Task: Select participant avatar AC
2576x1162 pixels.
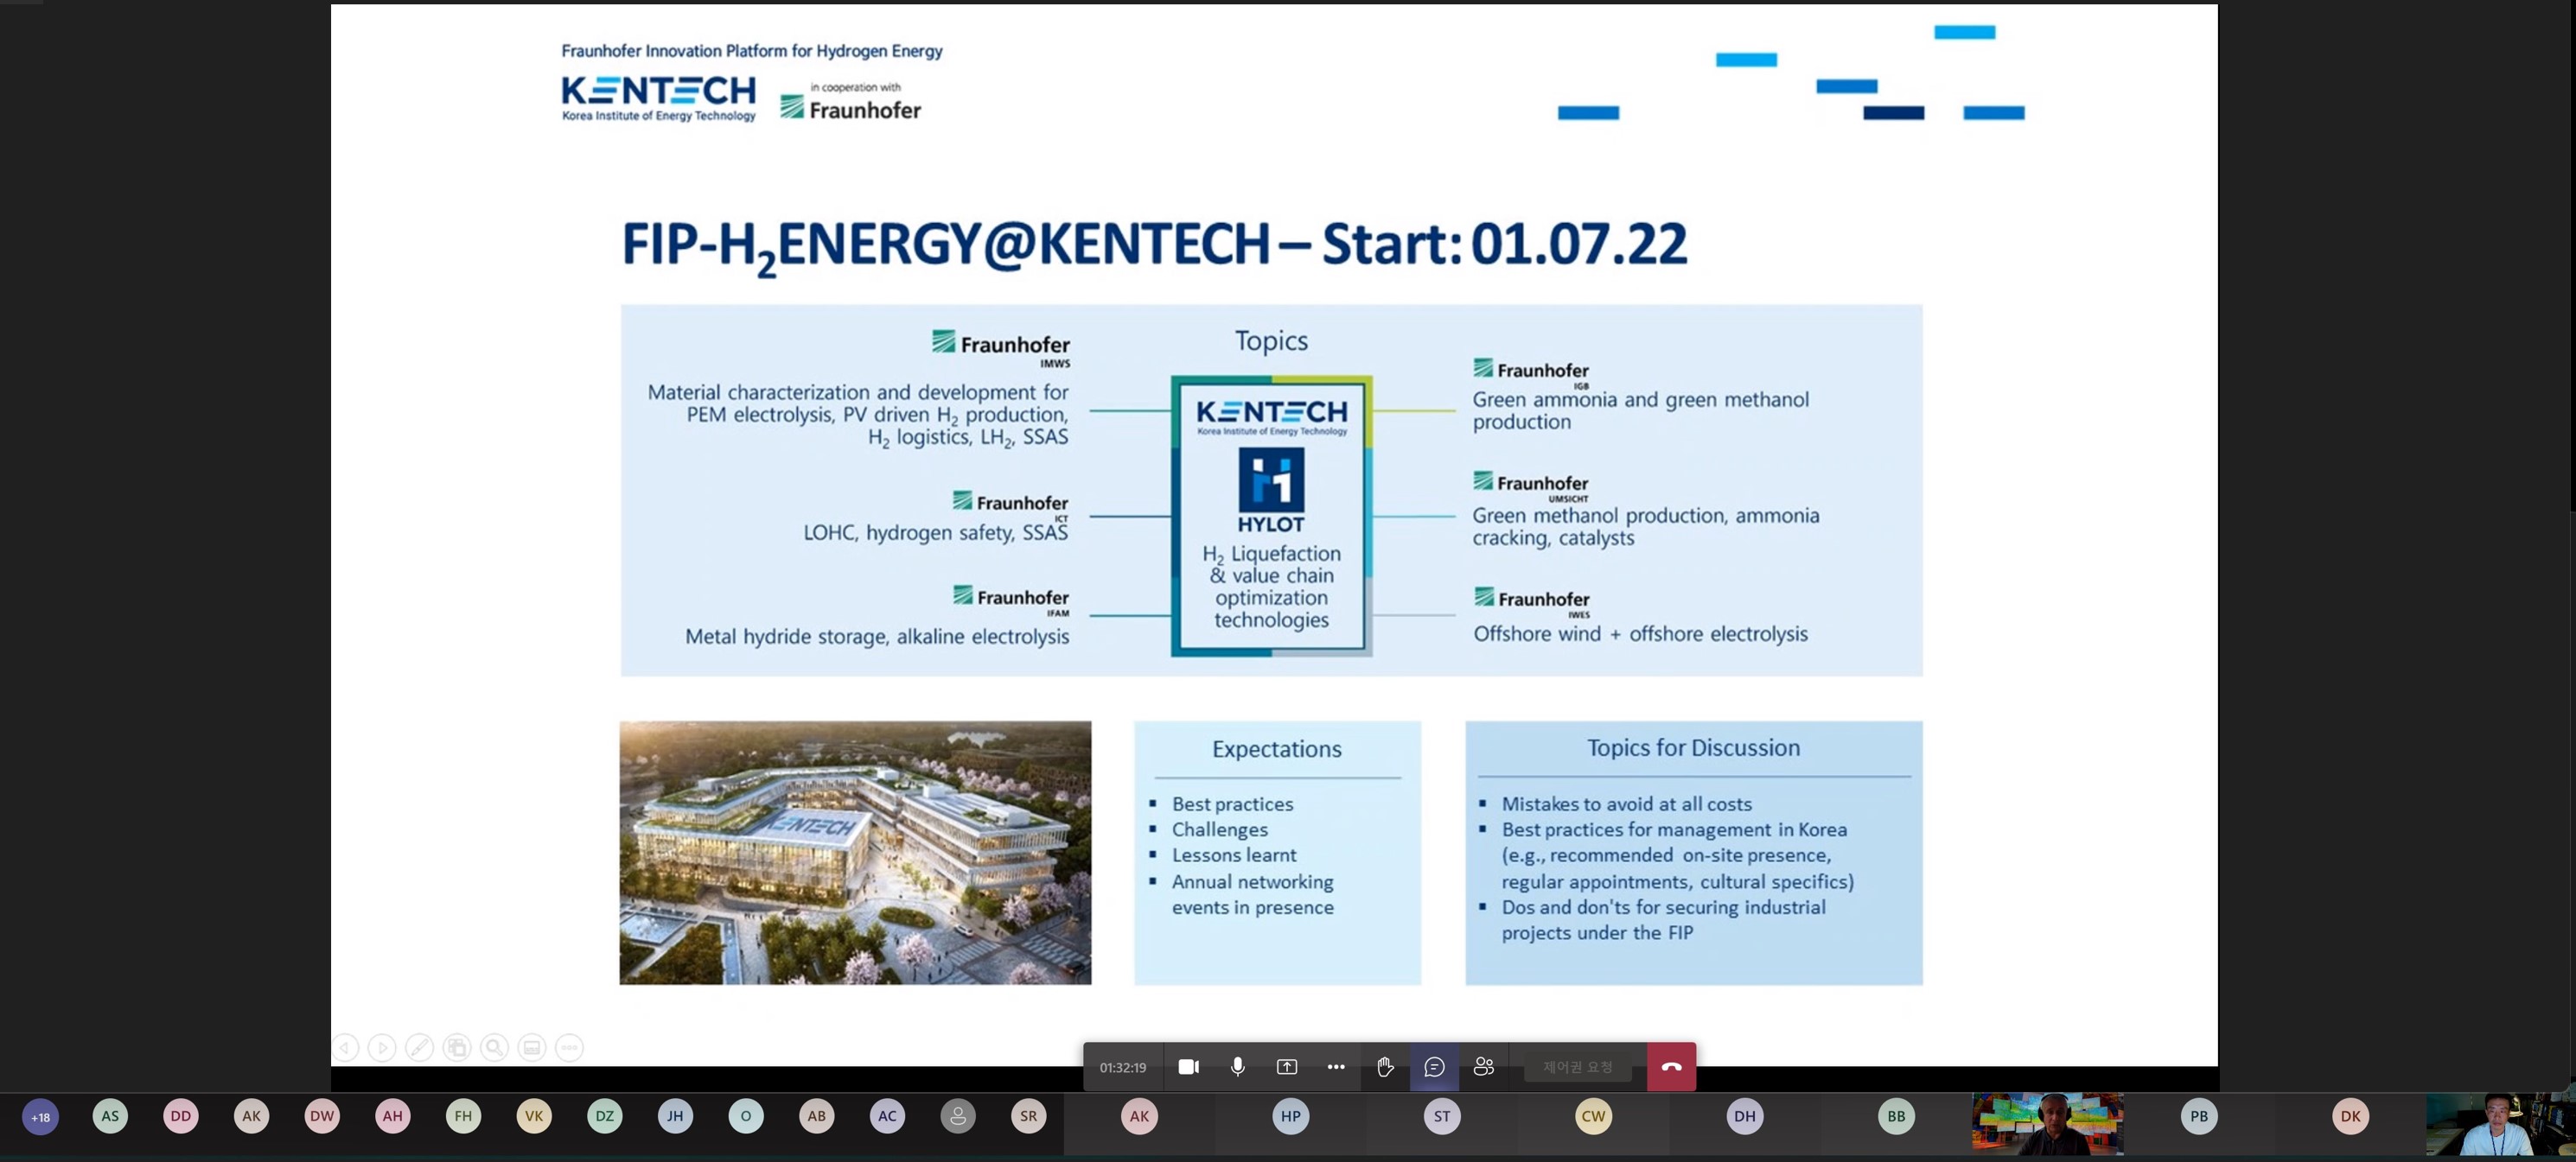Action: point(887,1116)
